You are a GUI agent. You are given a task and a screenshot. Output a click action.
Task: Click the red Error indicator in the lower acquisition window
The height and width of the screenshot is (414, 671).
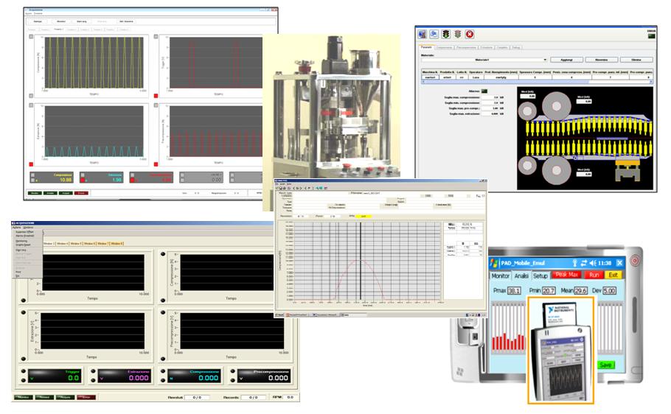86,397
